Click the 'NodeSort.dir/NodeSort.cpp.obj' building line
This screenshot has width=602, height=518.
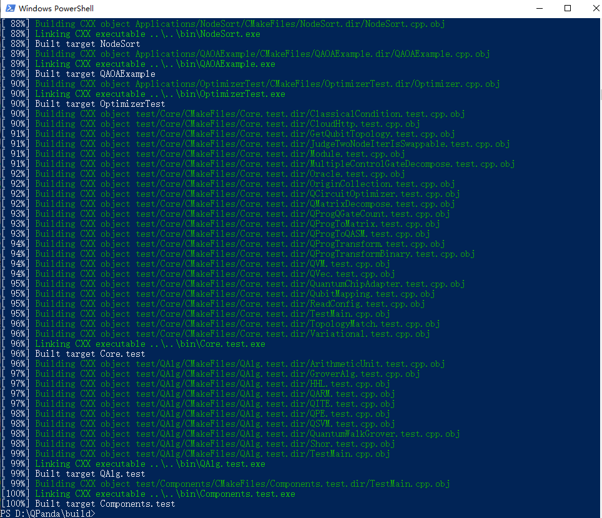(223, 24)
